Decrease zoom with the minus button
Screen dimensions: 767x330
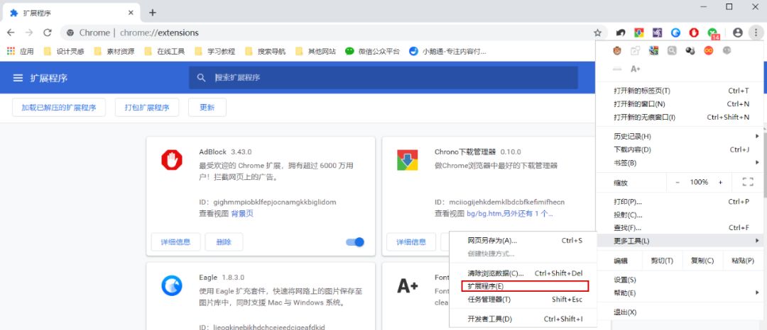coord(678,182)
